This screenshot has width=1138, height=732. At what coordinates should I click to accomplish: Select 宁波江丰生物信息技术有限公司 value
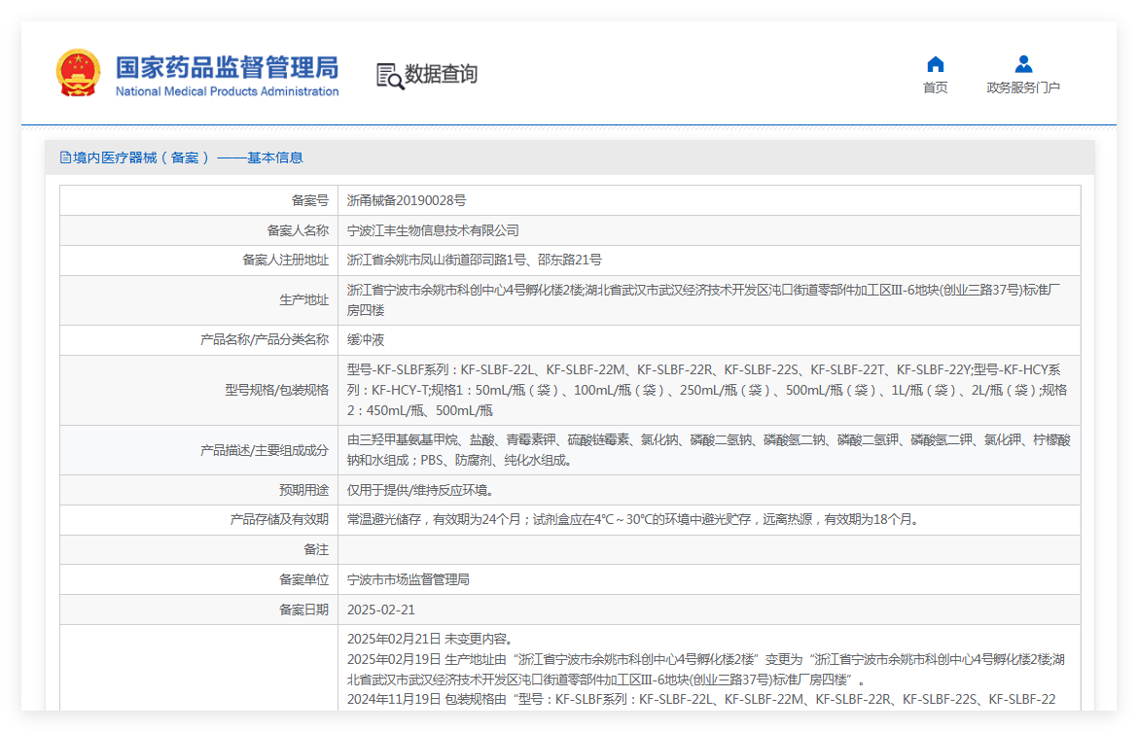point(433,230)
